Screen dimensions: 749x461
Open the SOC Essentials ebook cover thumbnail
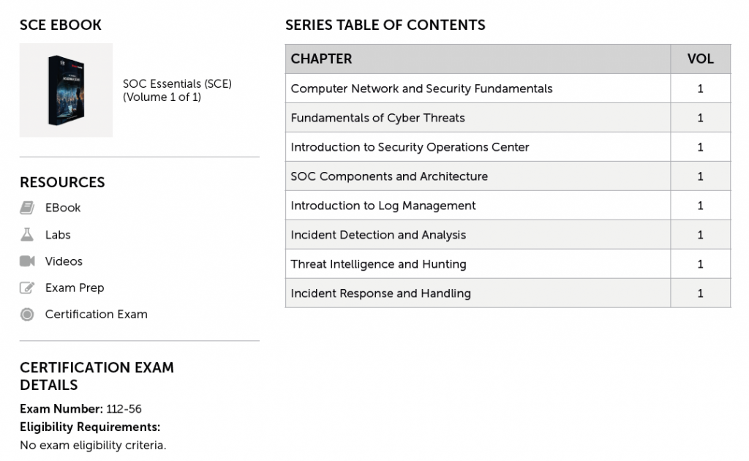tap(66, 90)
